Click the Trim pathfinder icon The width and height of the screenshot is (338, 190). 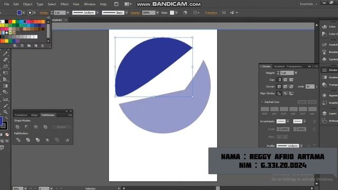pos(28,140)
